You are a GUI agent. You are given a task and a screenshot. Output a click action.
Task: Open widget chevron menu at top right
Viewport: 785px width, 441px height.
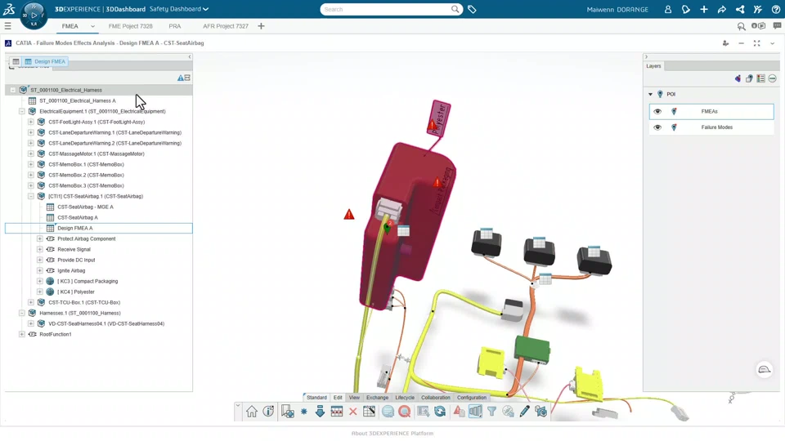pos(773,43)
